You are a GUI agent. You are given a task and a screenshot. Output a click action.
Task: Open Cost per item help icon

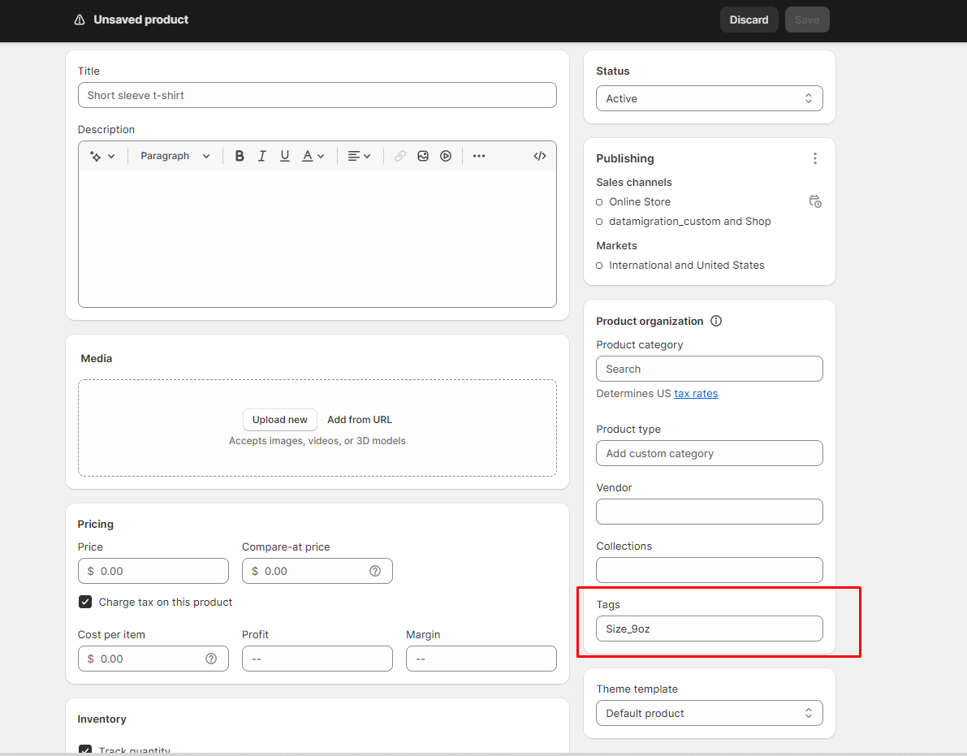tap(211, 659)
